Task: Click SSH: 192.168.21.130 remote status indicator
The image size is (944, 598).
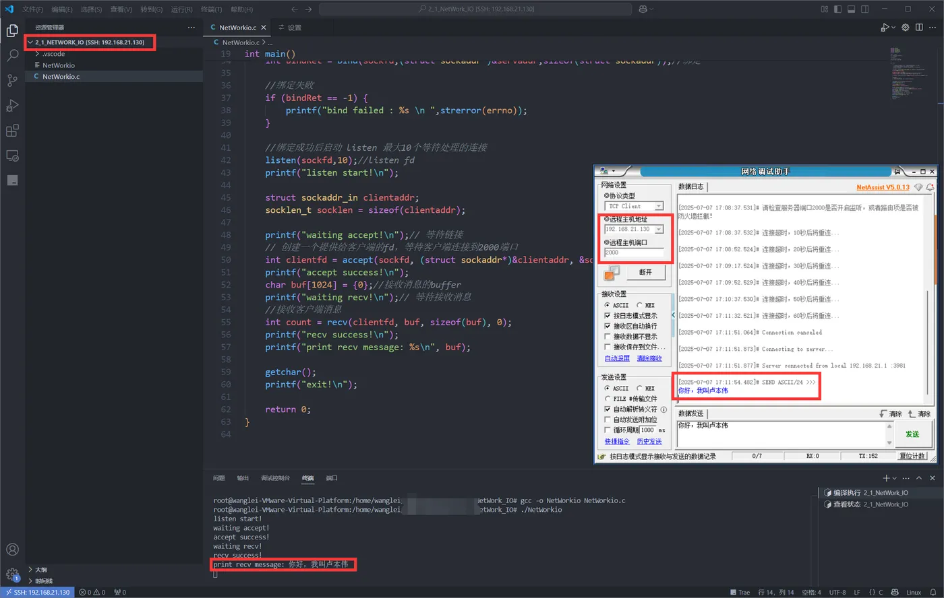Action: [38, 593]
